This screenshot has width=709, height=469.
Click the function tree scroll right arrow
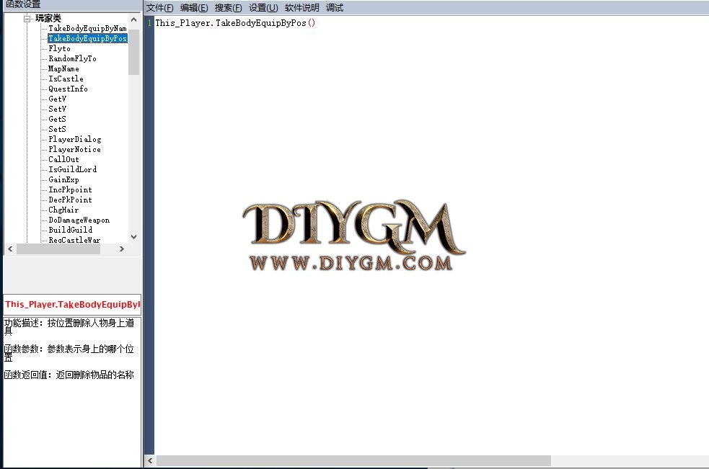click(x=121, y=249)
